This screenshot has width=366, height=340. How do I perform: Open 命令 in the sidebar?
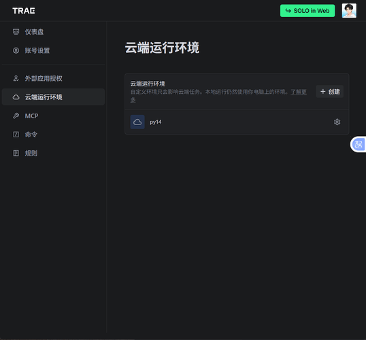53,135
